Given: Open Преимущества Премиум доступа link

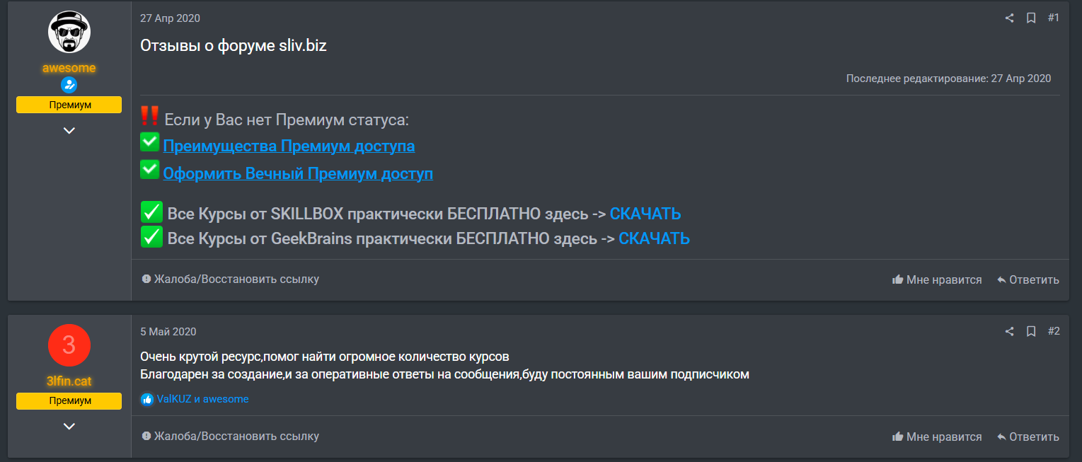Looking at the screenshot, I should point(289,146).
